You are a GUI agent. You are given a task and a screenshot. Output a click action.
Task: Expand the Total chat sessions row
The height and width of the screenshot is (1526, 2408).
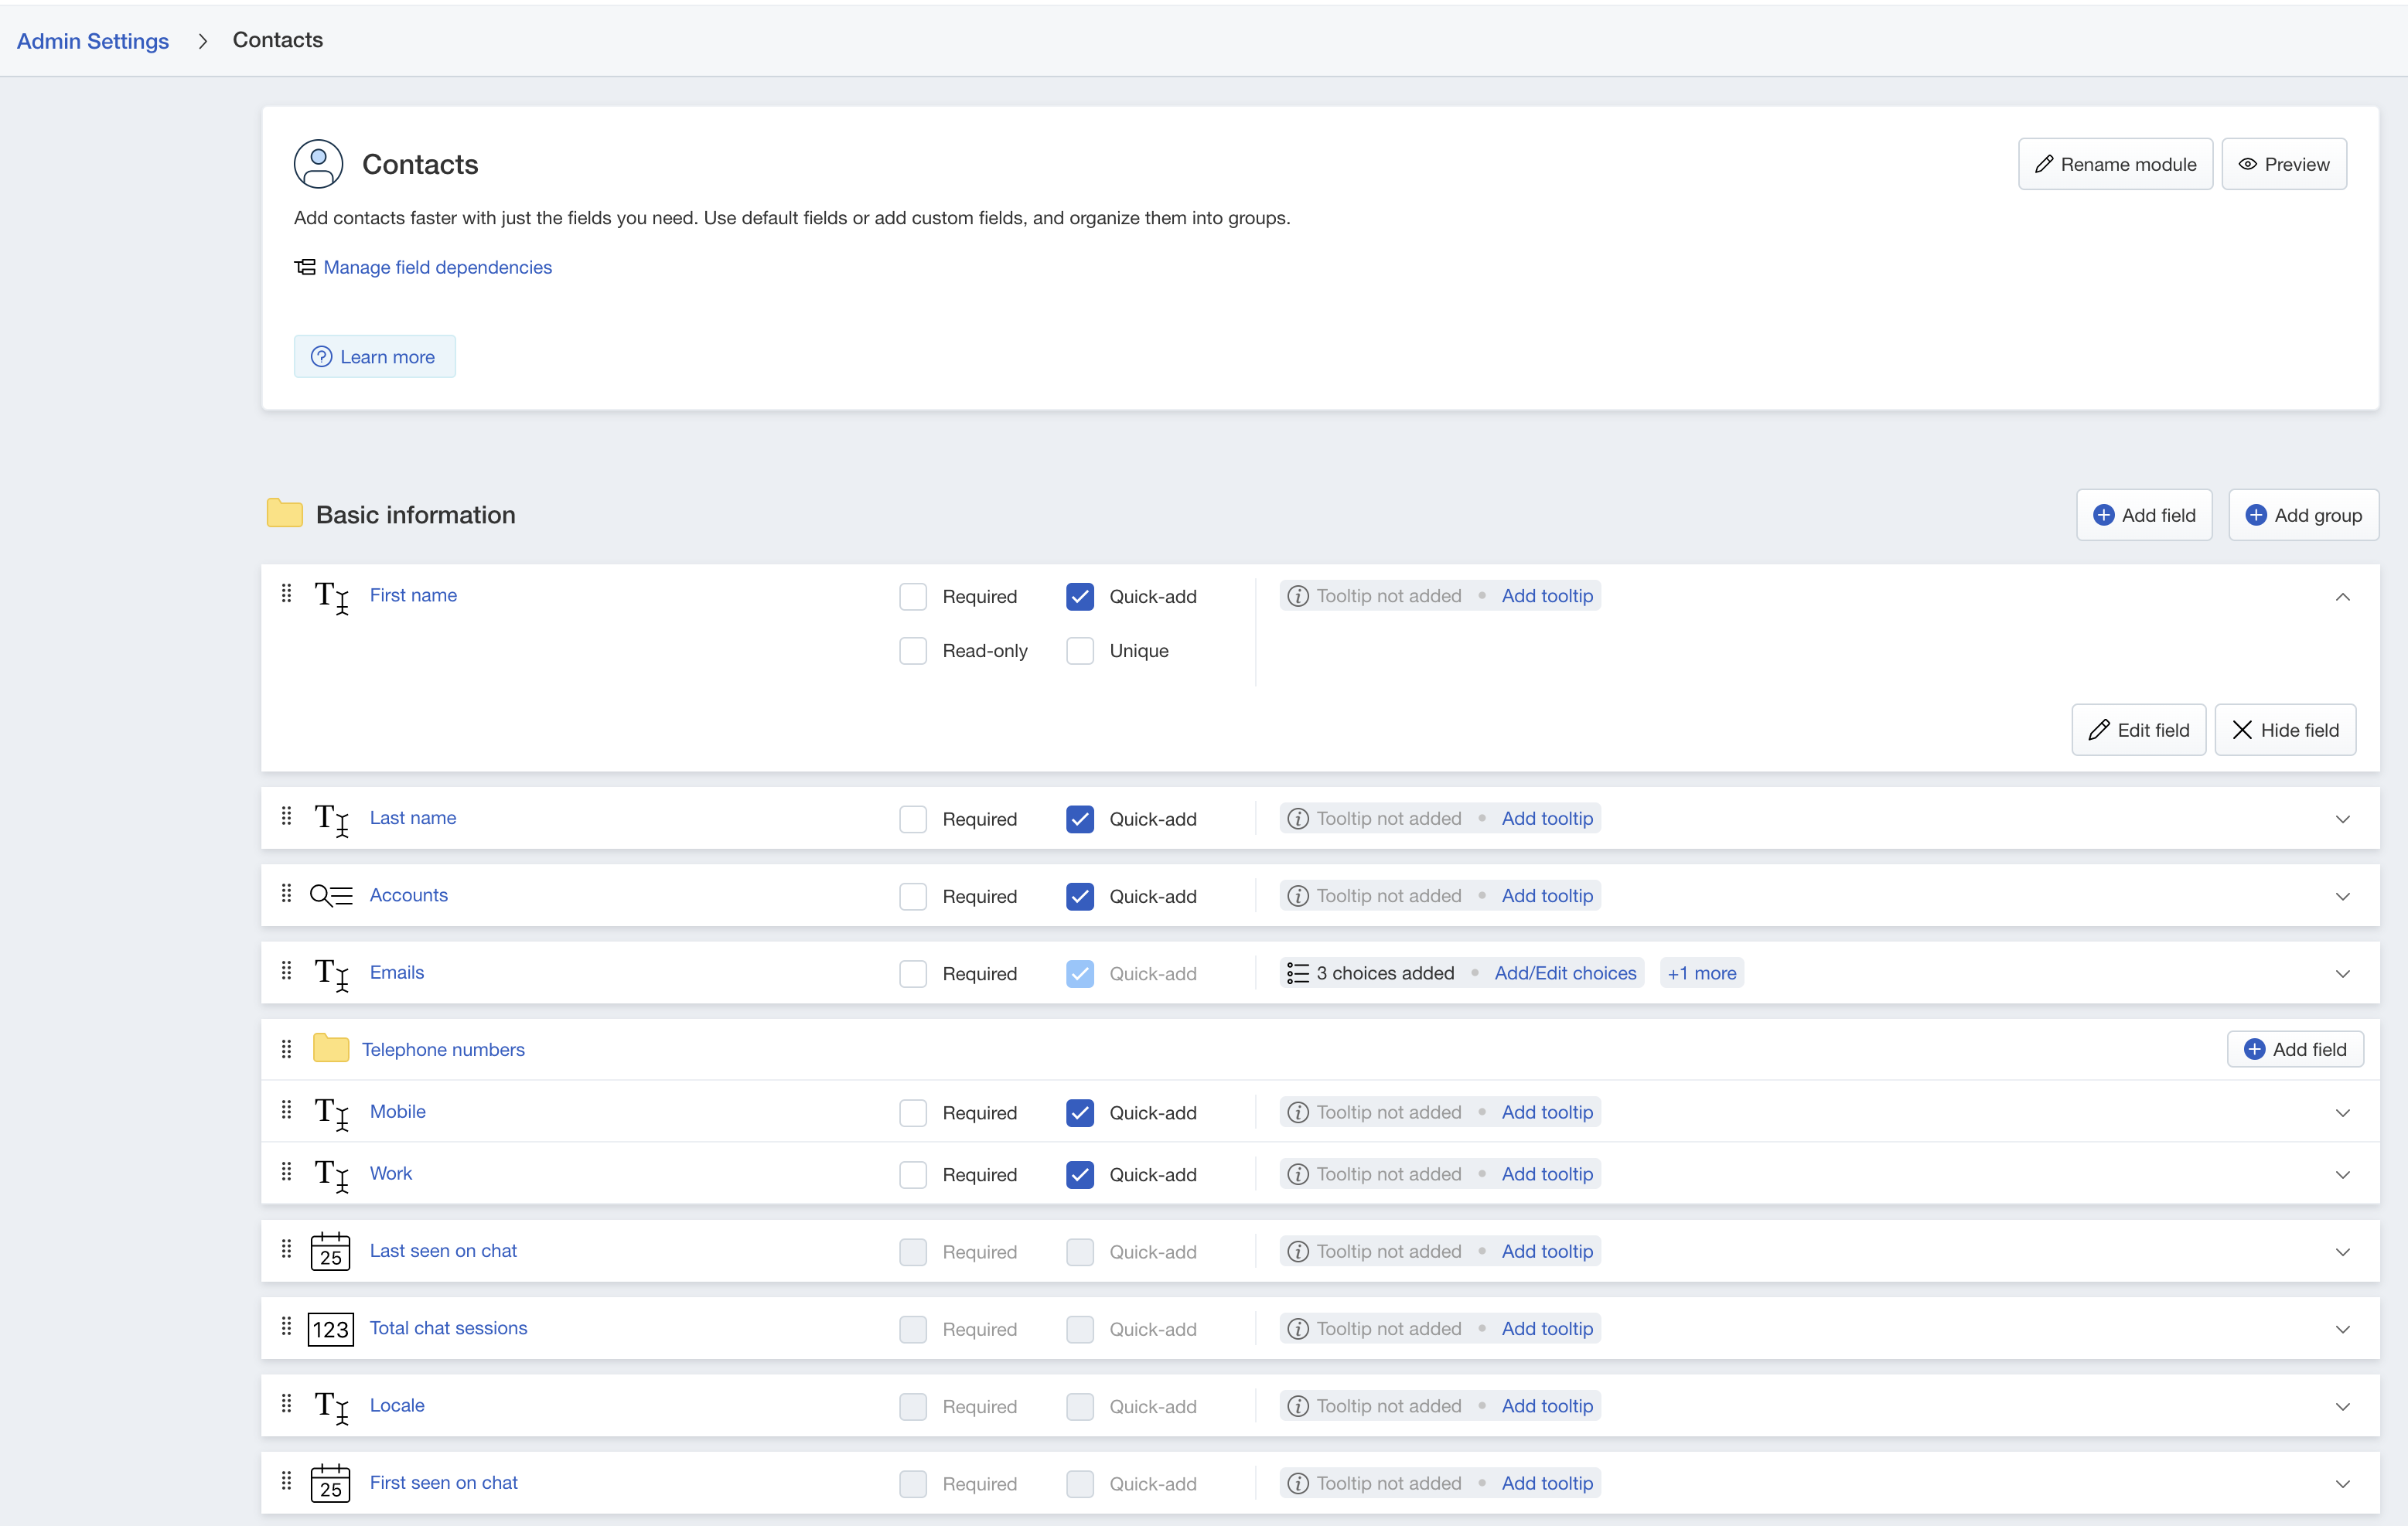[x=2343, y=1329]
